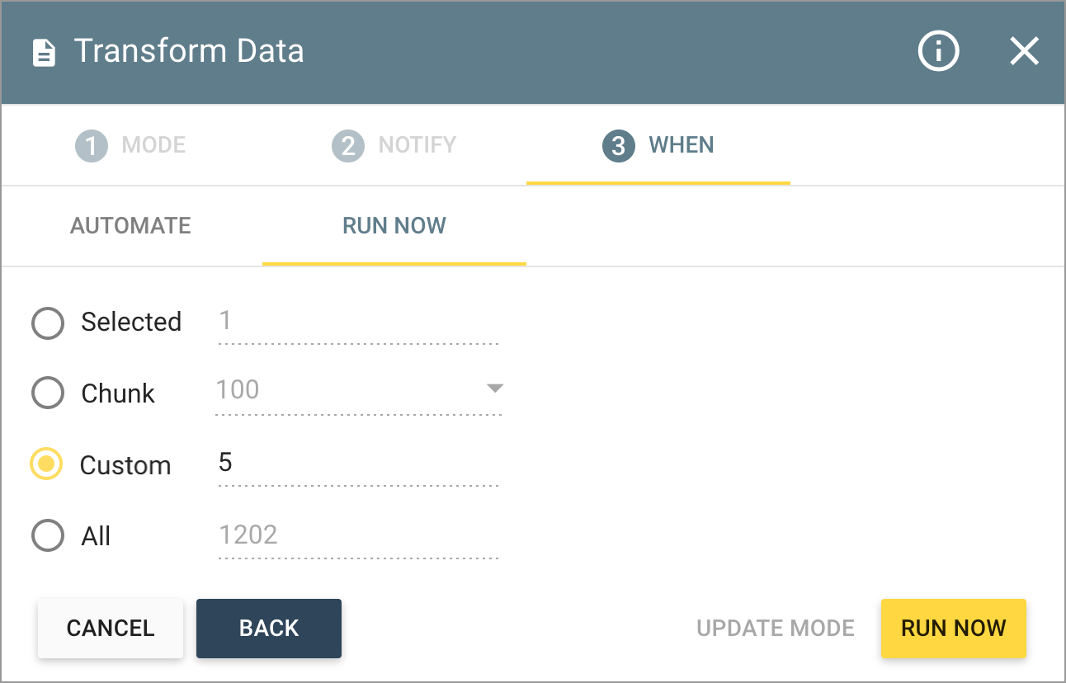This screenshot has width=1066, height=683.
Task: Select the All records option
Action: point(47,535)
